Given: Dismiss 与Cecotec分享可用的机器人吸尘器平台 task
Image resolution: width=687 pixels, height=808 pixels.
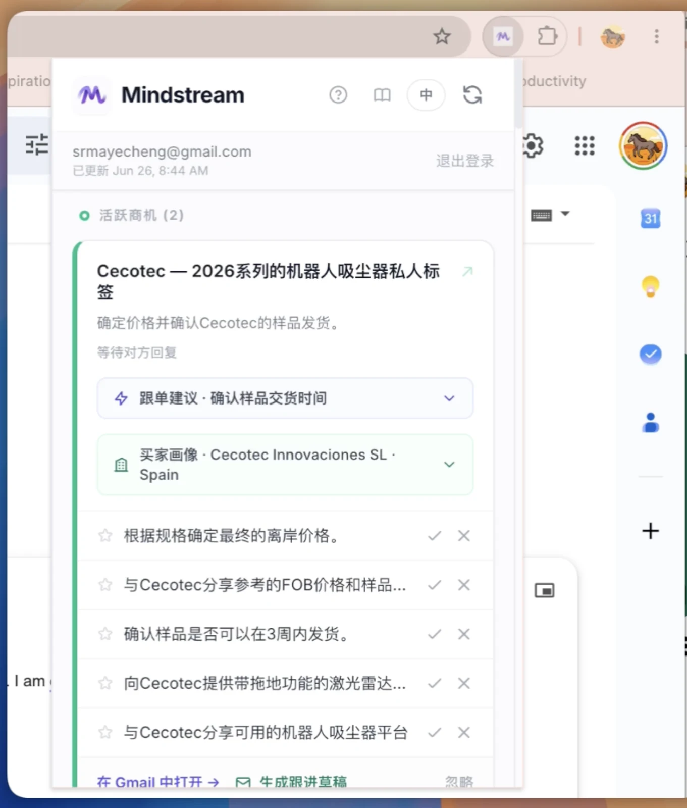Looking at the screenshot, I should 464,732.
